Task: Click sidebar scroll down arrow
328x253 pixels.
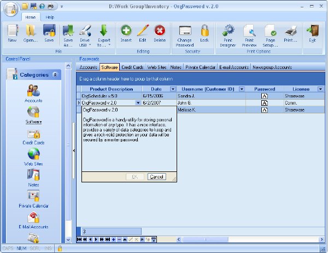Action: [68, 239]
